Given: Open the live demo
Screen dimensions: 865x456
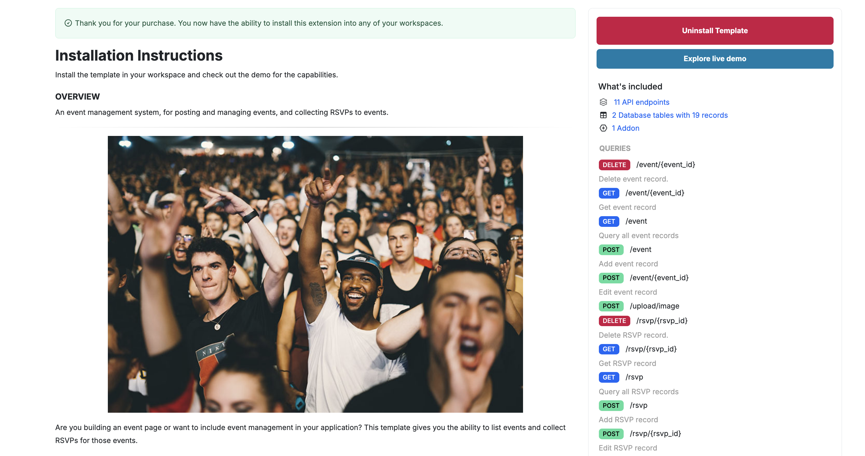Looking at the screenshot, I should click(x=714, y=59).
